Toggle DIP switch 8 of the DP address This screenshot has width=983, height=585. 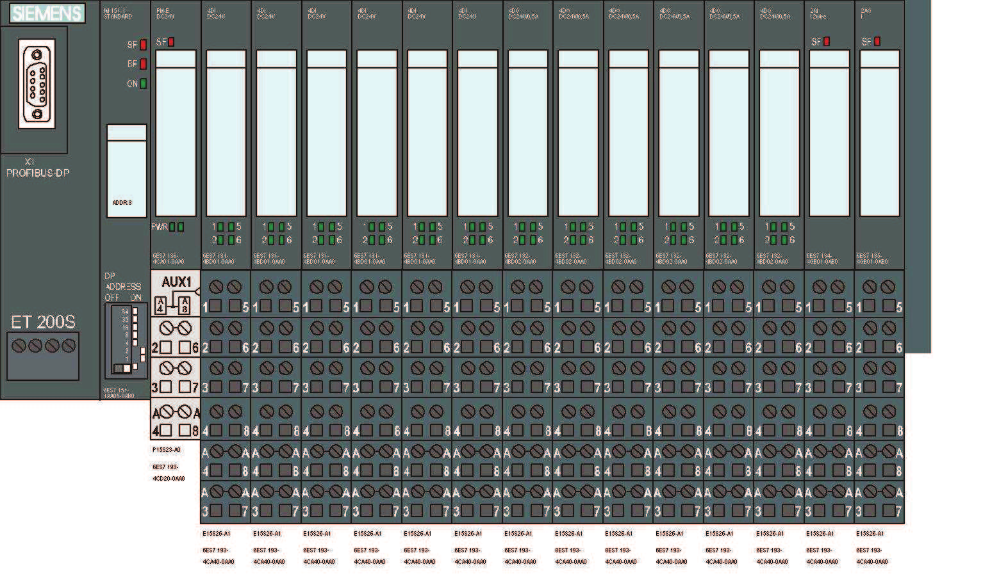[135, 335]
